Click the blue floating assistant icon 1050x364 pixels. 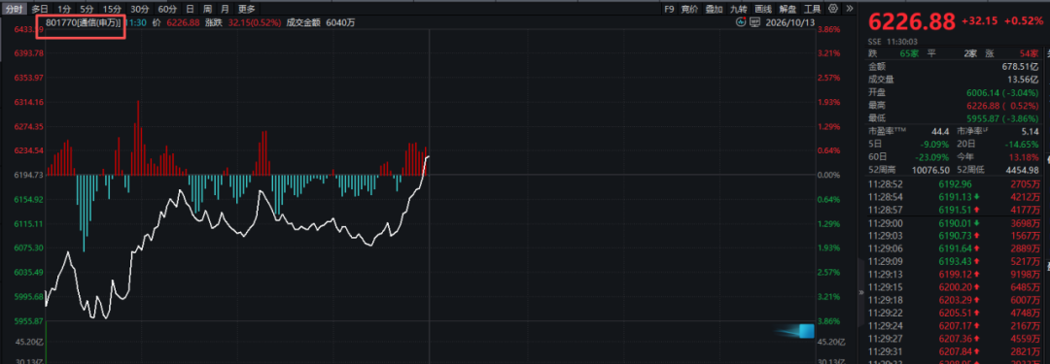(805, 331)
